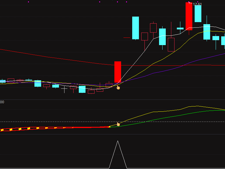Click the white spike peak in the bottom panel

pyautogui.click(x=118, y=141)
